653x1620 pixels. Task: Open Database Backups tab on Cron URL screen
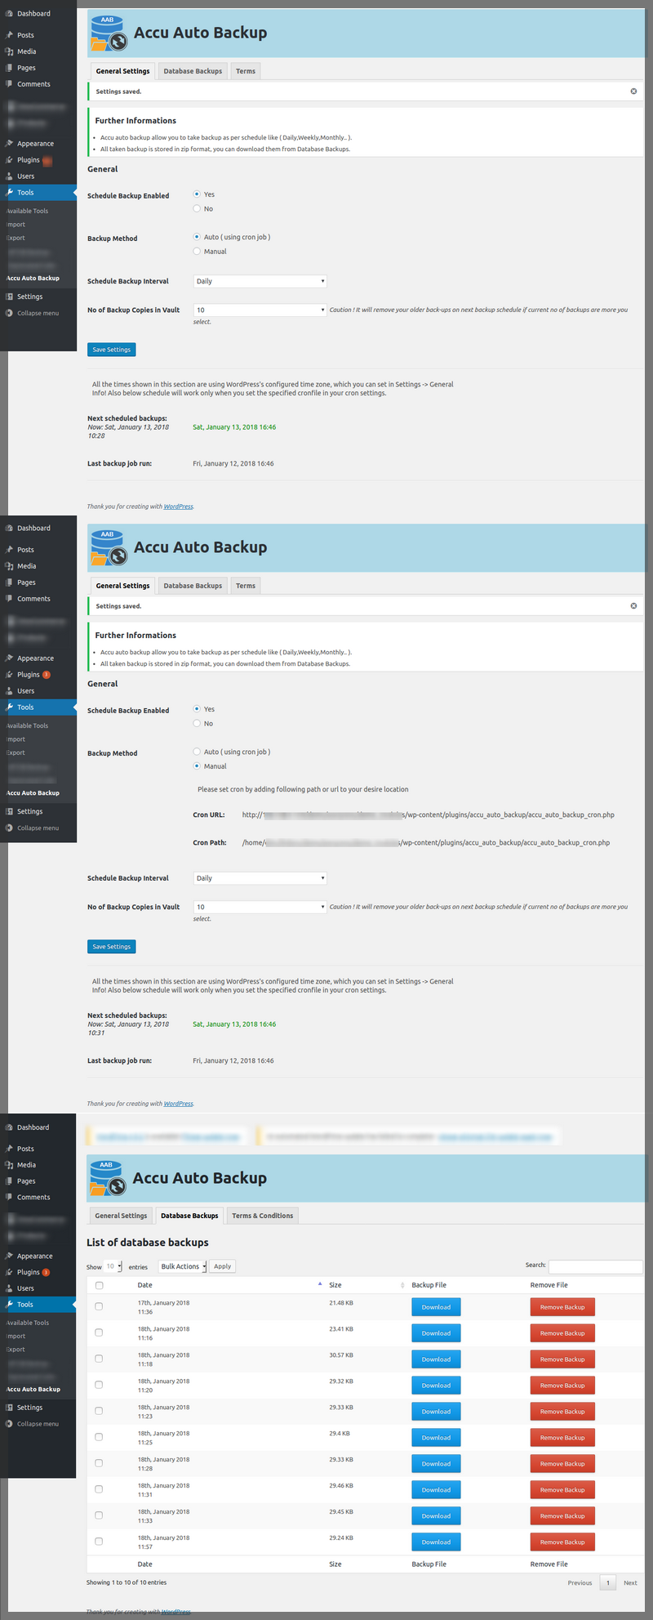(193, 586)
